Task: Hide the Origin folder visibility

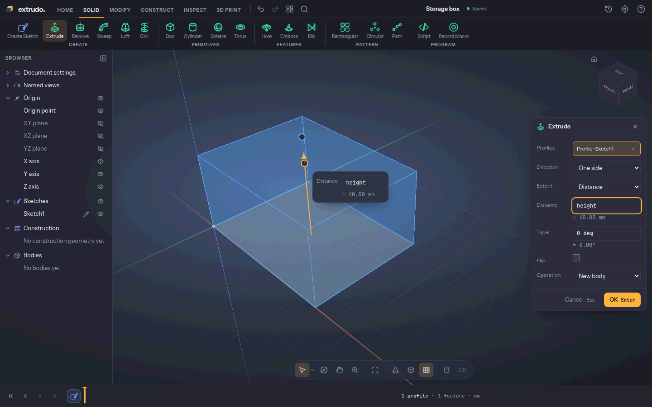Action: click(x=101, y=98)
